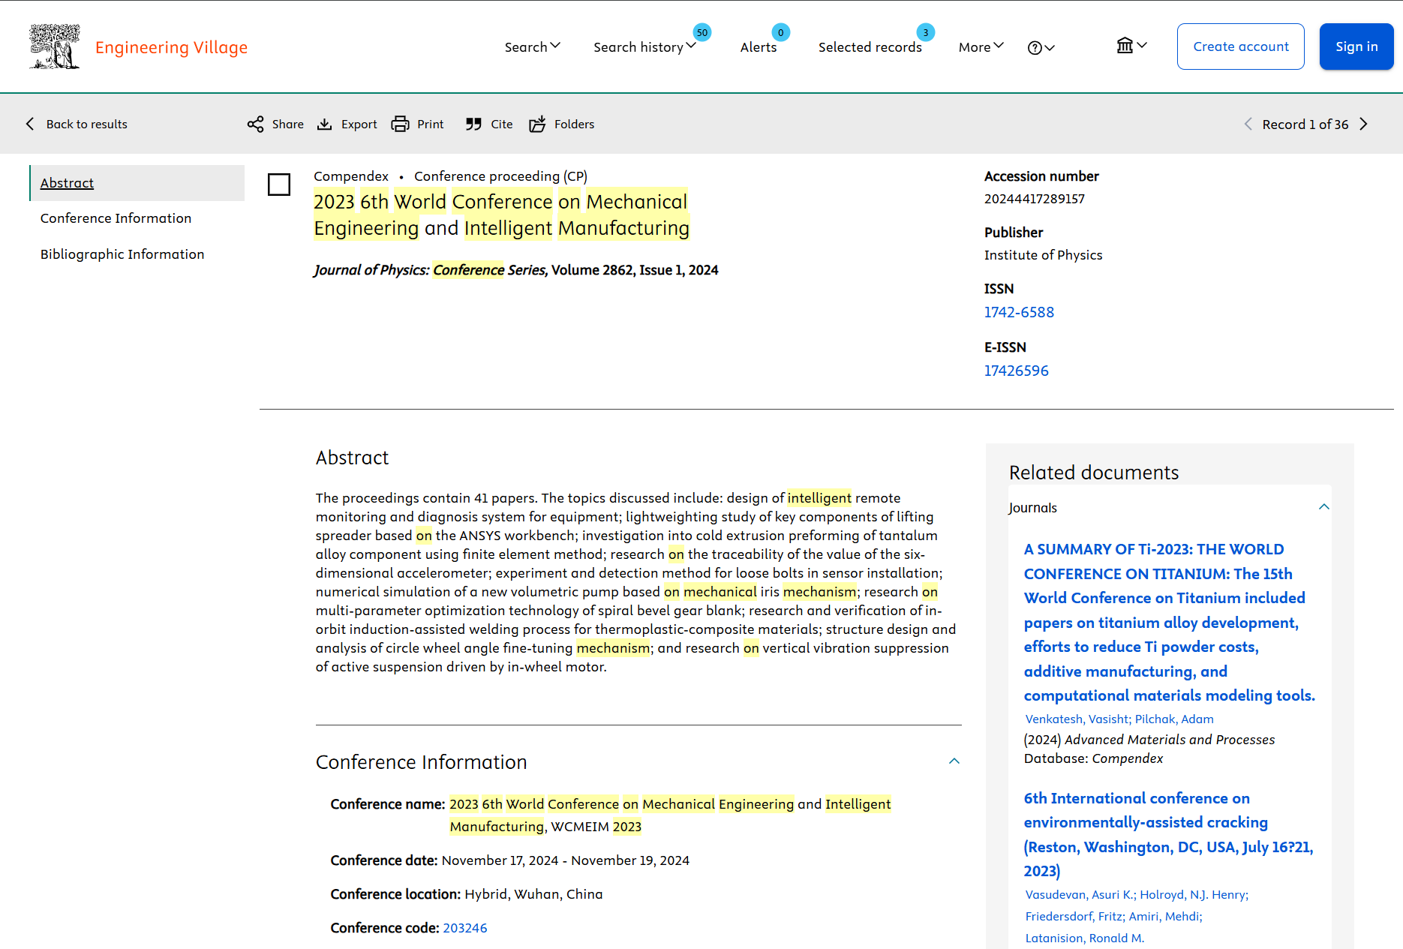1403x949 pixels.
Task: Open the E-ISSN 17426596 link
Action: (1017, 371)
